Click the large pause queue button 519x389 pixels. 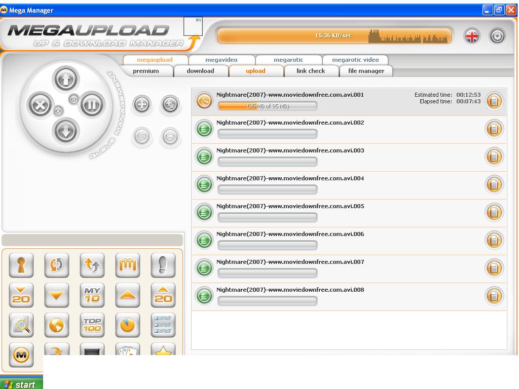[x=92, y=105]
